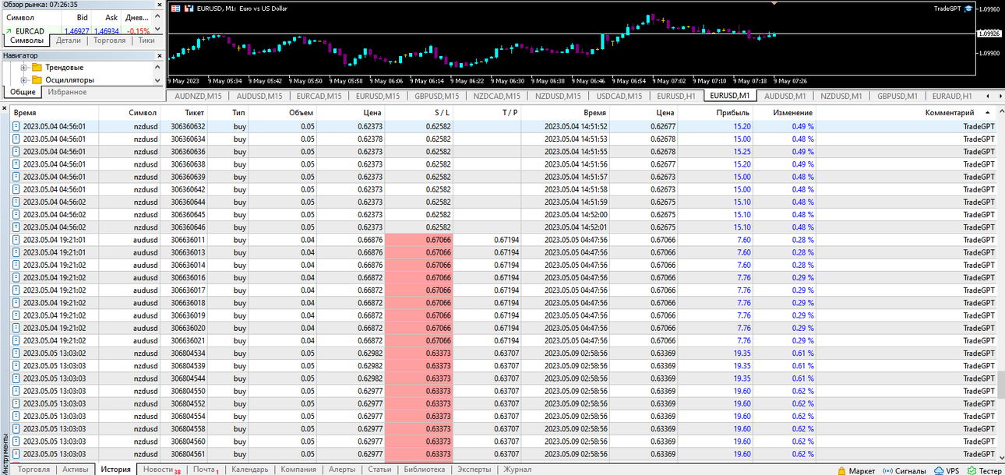The image size is (1005, 475).
Task: Switch to the USDCAD,M15 chart tab
Action: (619, 97)
